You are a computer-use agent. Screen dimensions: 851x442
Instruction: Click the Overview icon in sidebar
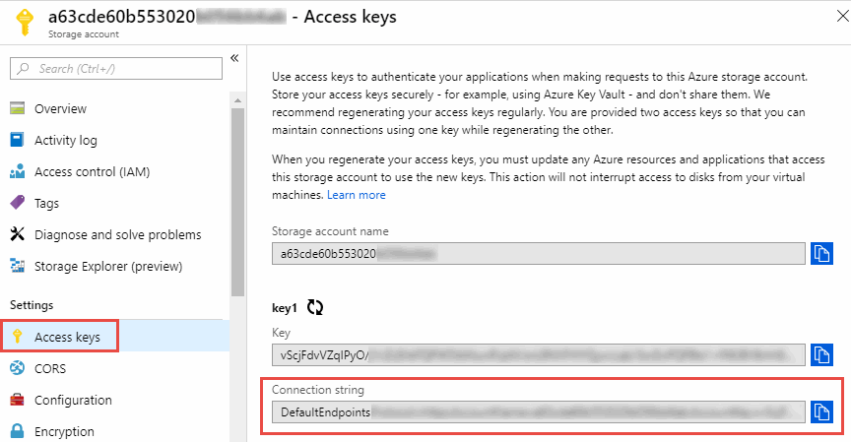(17, 109)
